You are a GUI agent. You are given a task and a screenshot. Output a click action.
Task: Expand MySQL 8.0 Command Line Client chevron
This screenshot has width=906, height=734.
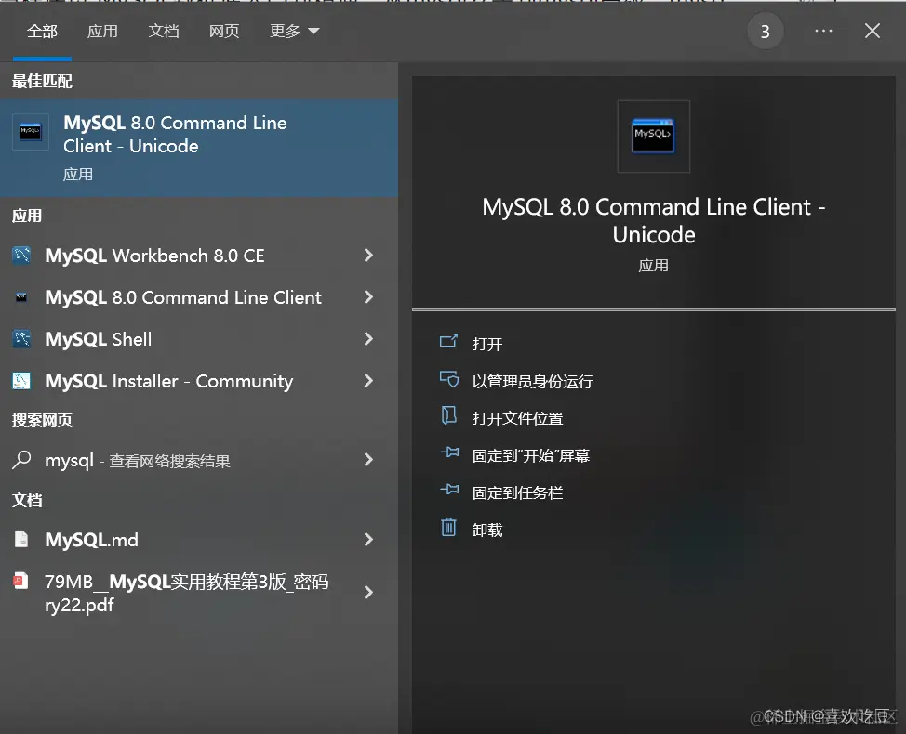[368, 297]
